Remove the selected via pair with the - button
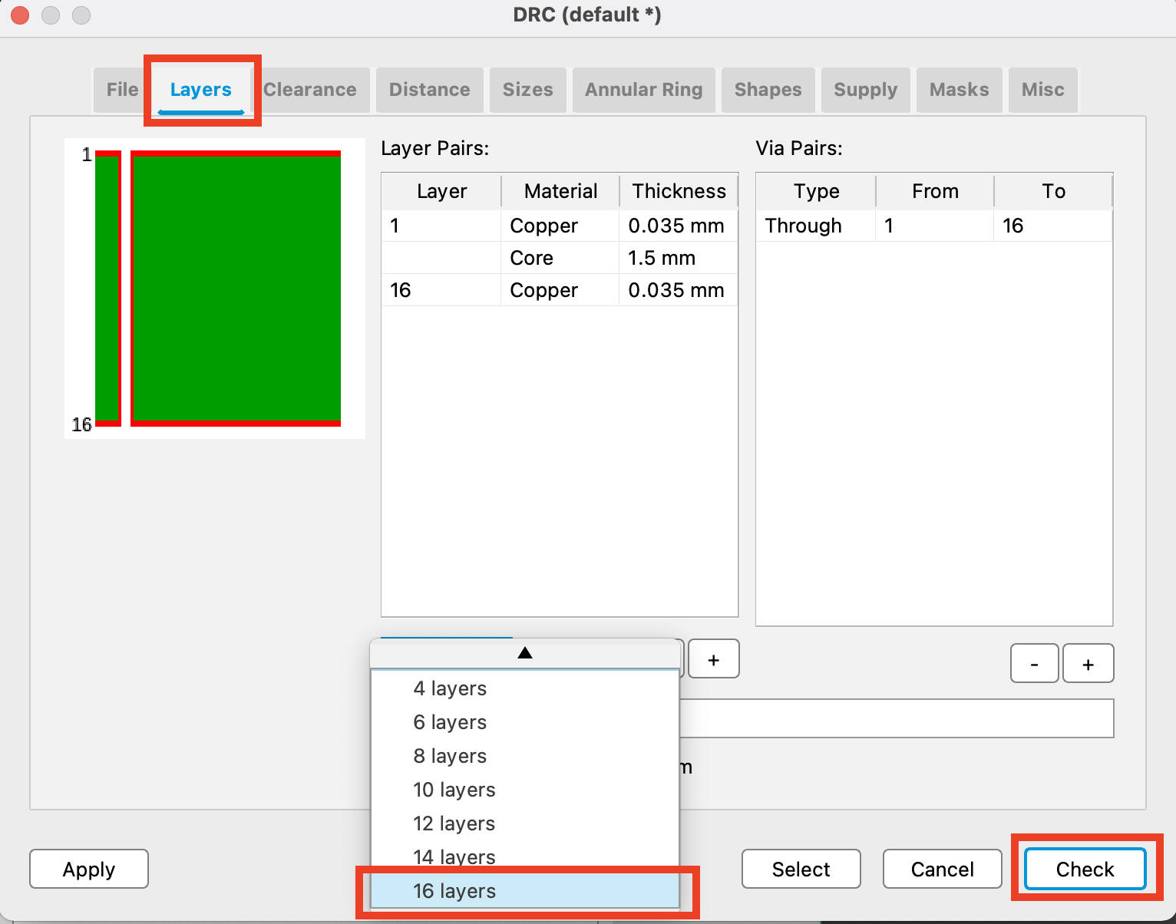 point(1034,663)
